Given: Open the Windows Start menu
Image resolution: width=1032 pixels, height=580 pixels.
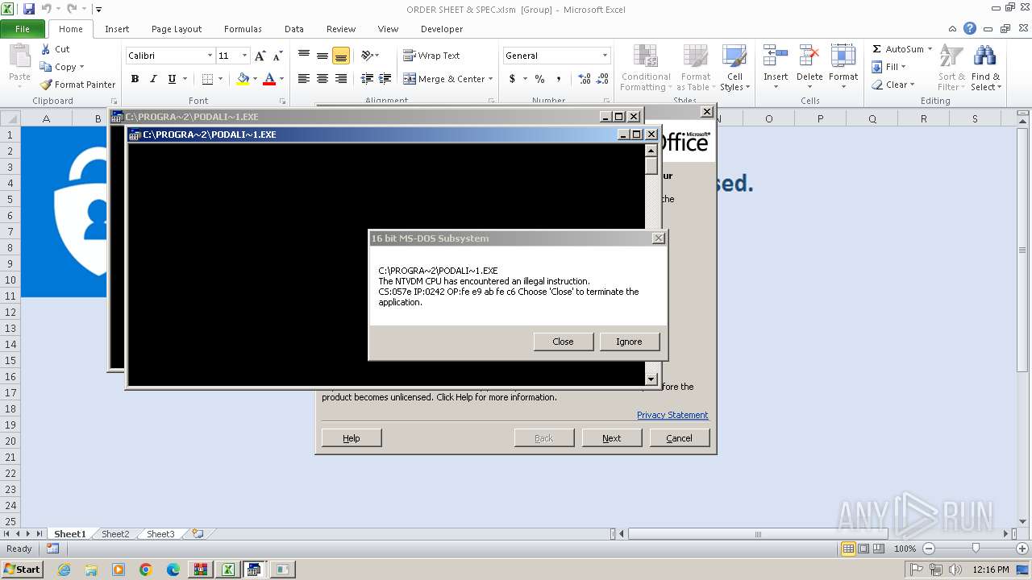Looking at the screenshot, I should point(22,569).
